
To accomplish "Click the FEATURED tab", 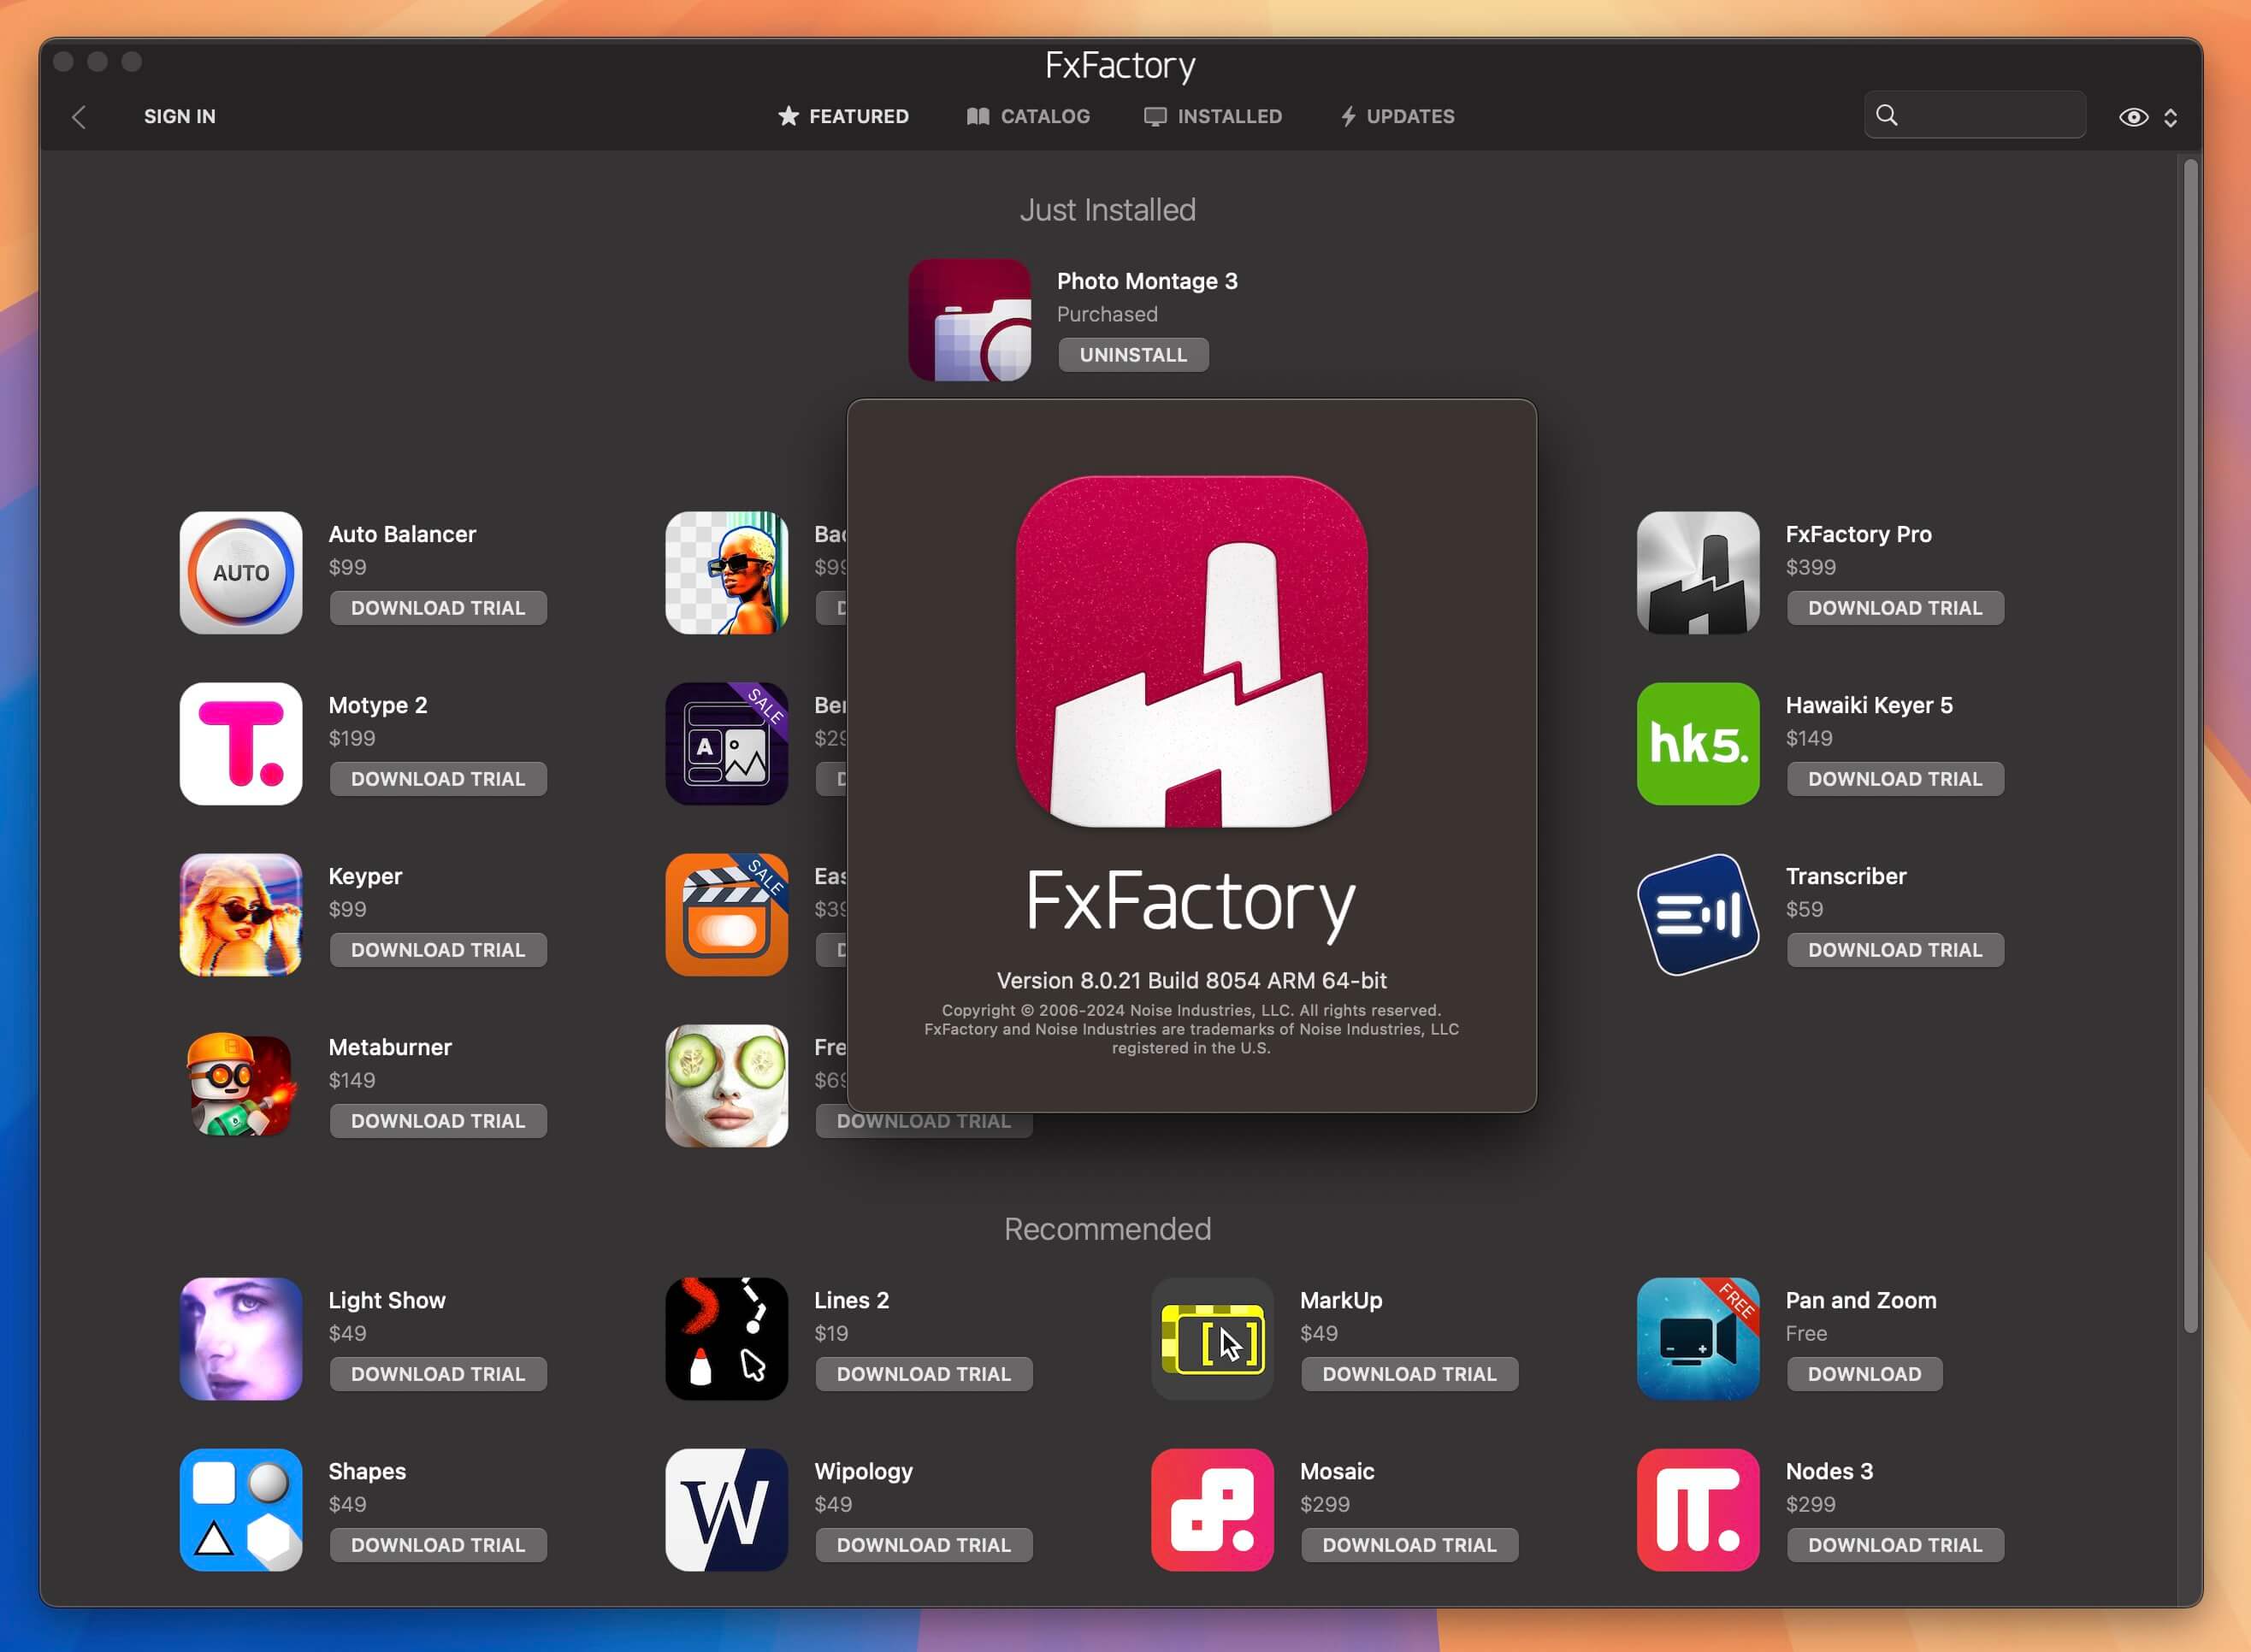I will pos(848,117).
